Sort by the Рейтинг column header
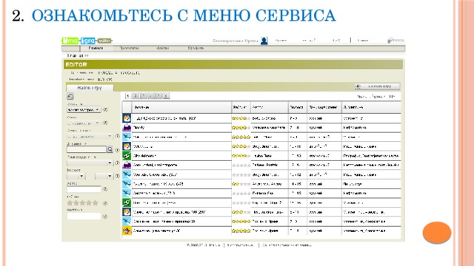The width and height of the screenshot is (474, 266). 241,107
